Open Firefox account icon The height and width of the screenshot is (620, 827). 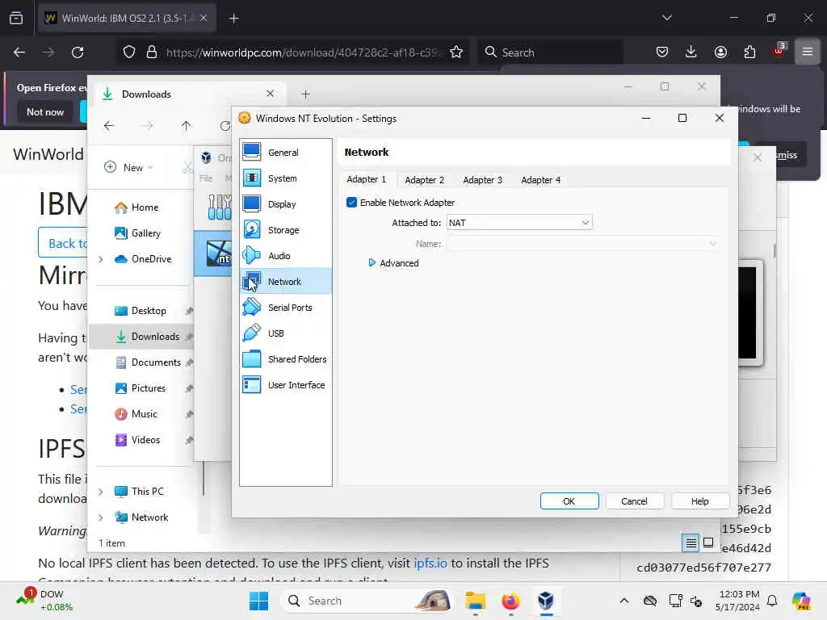pyautogui.click(x=720, y=52)
